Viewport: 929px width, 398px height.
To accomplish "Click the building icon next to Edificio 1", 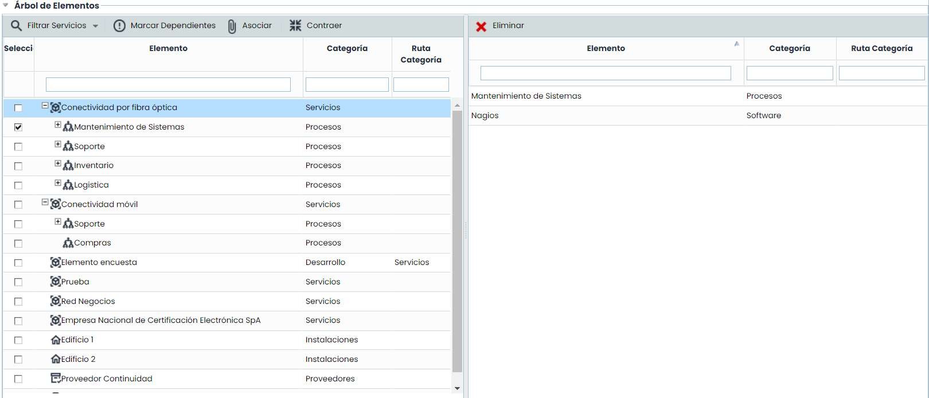I will tap(56, 340).
